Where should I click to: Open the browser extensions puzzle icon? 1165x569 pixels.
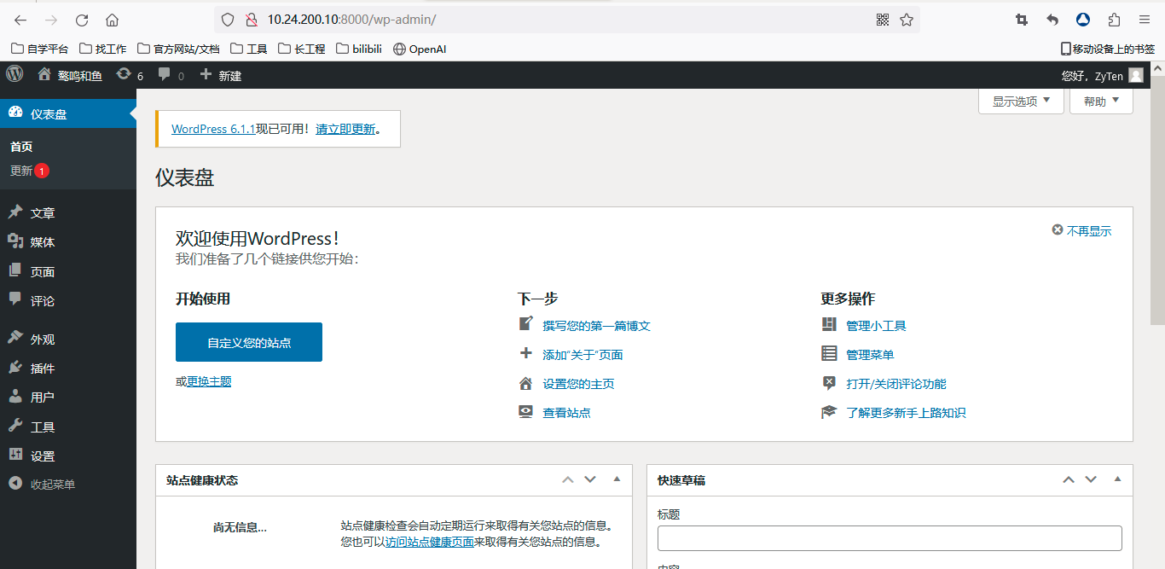click(1114, 20)
